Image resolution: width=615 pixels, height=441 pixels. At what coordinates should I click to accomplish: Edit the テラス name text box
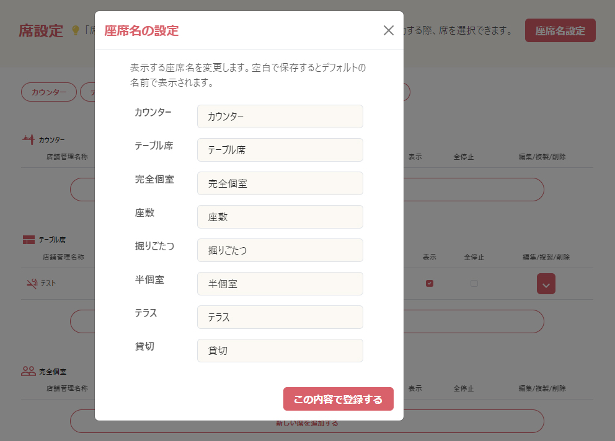[x=280, y=317]
